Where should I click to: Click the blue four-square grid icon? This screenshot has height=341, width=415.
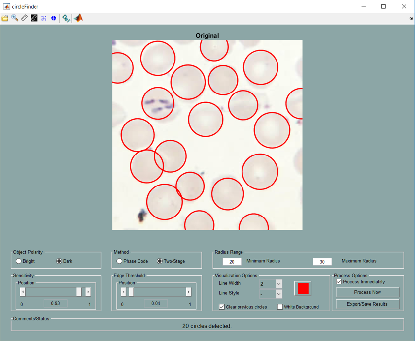coord(44,18)
